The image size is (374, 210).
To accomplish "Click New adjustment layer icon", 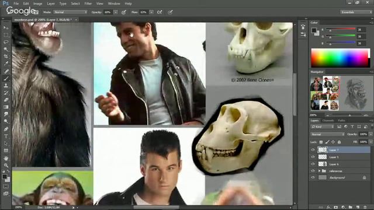I will click(x=343, y=208).
